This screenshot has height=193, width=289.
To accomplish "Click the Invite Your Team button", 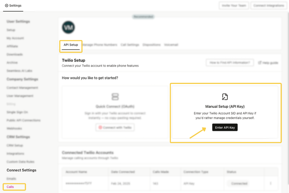I will point(234,5).
